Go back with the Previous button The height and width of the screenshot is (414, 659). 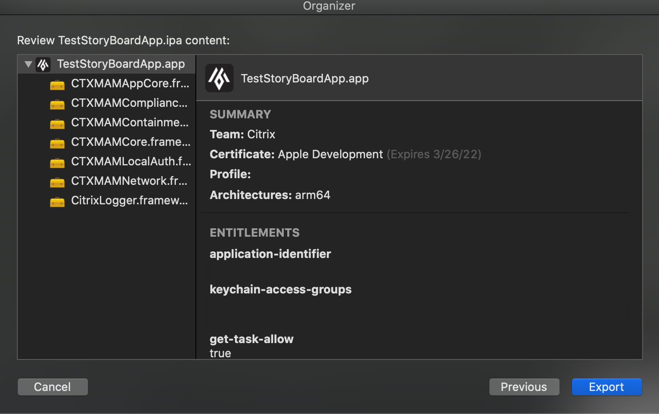coord(524,387)
